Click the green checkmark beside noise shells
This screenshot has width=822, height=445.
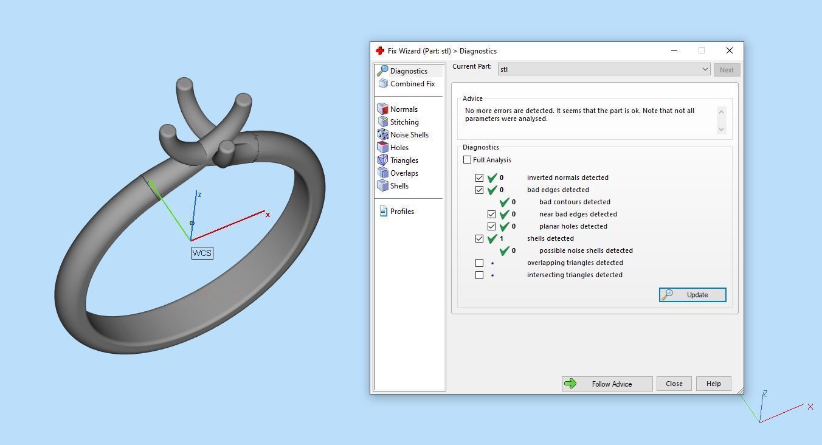504,250
